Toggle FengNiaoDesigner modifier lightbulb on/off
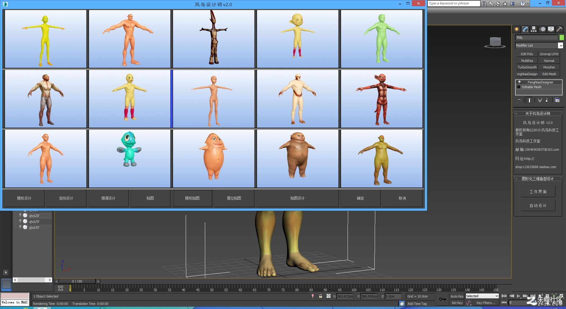This screenshot has width=566, height=309. [519, 82]
